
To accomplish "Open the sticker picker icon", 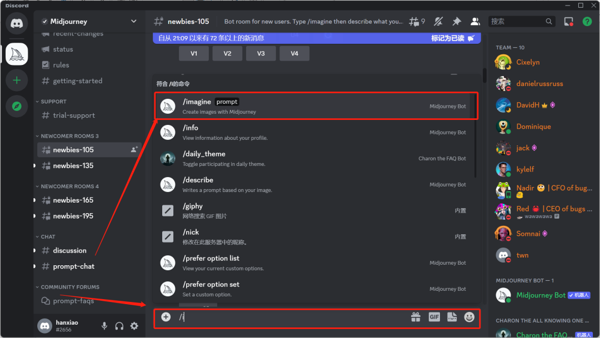I will tap(452, 317).
